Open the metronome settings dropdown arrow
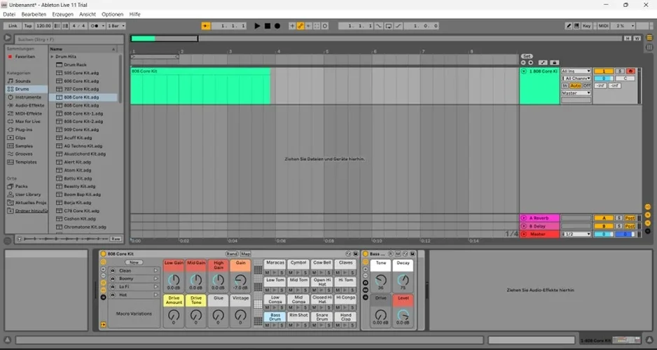Screen dimensions: 657x350 103,26
